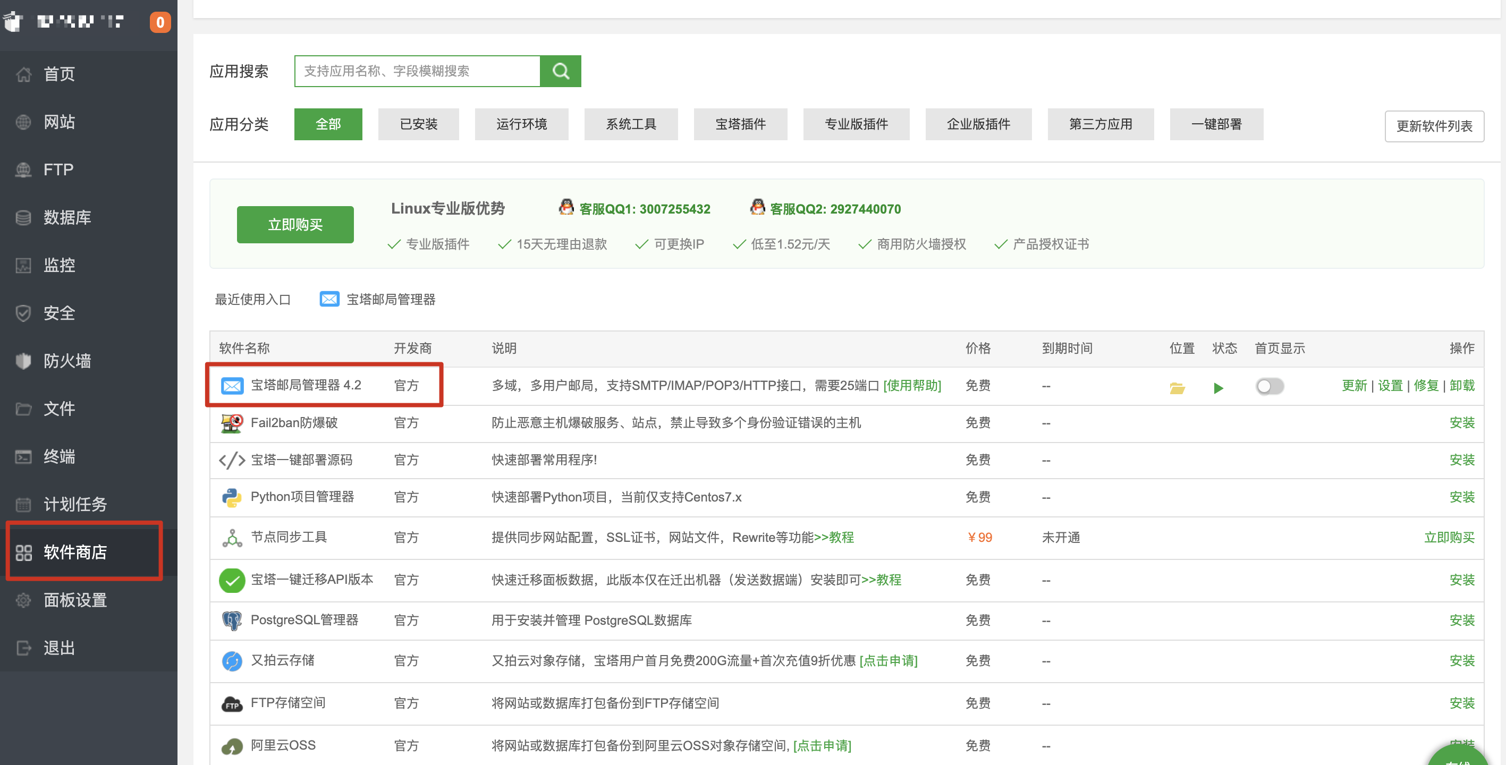The height and width of the screenshot is (765, 1506).
Task: Open the mail manager folder location icon
Action: point(1177,387)
